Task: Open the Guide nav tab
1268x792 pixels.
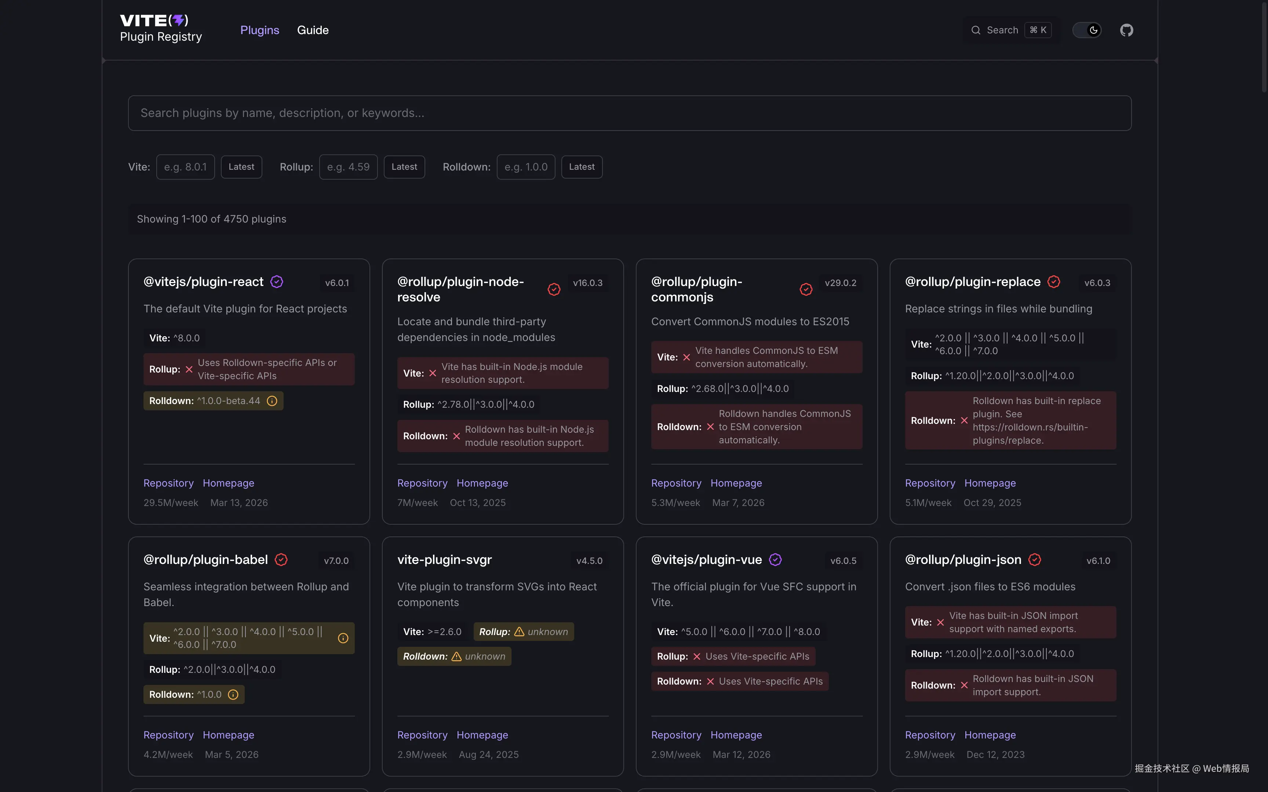Action: click(x=313, y=30)
